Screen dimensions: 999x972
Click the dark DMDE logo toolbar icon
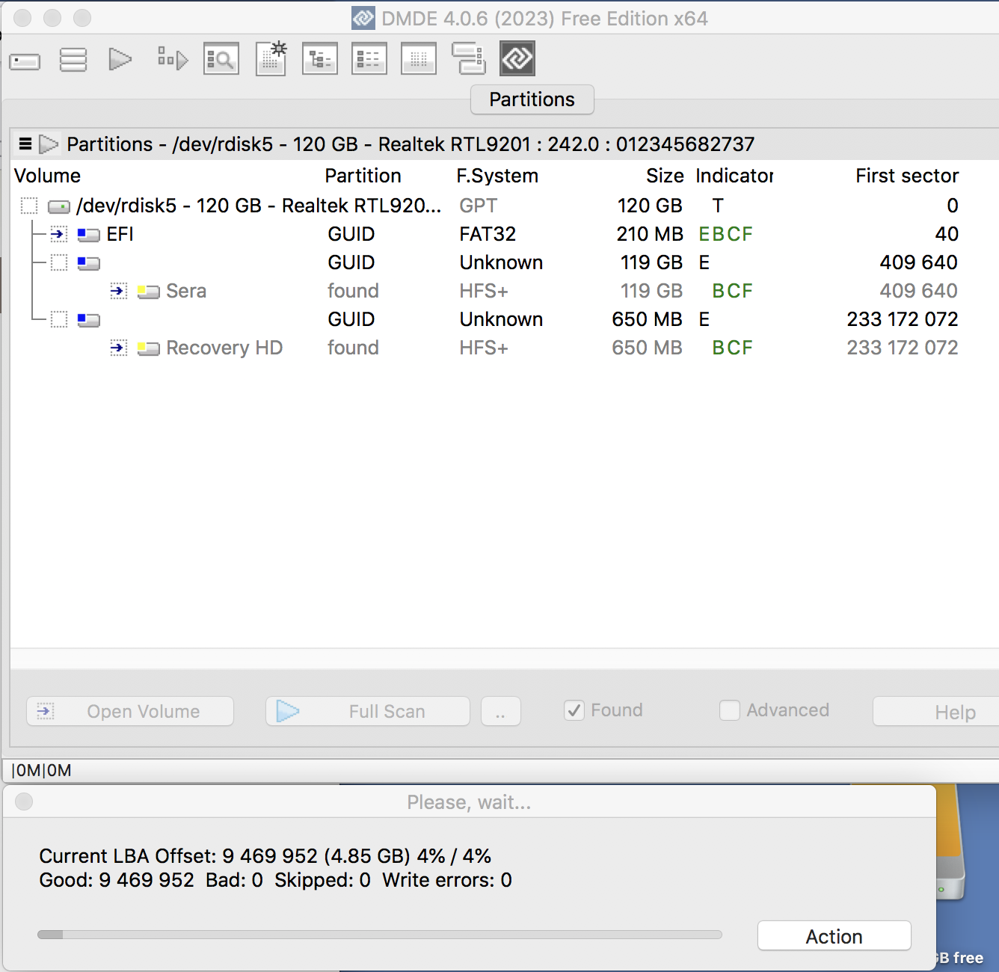(x=517, y=58)
